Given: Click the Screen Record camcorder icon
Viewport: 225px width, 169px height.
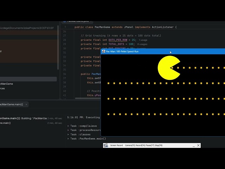Looking at the screenshot, I should coord(106,145).
